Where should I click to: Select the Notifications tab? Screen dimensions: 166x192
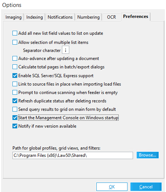[x=60, y=17]
